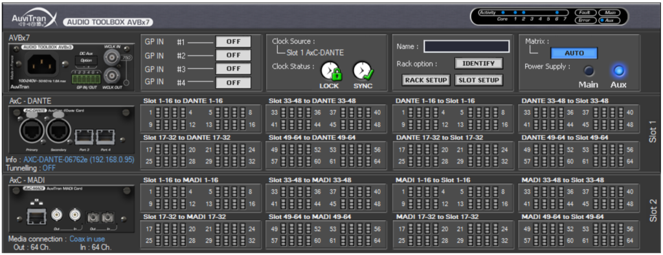The height and width of the screenshot is (255, 663).
Task: Click Slot 17-32 to MADI 17-32 heading
Action: click(185, 217)
